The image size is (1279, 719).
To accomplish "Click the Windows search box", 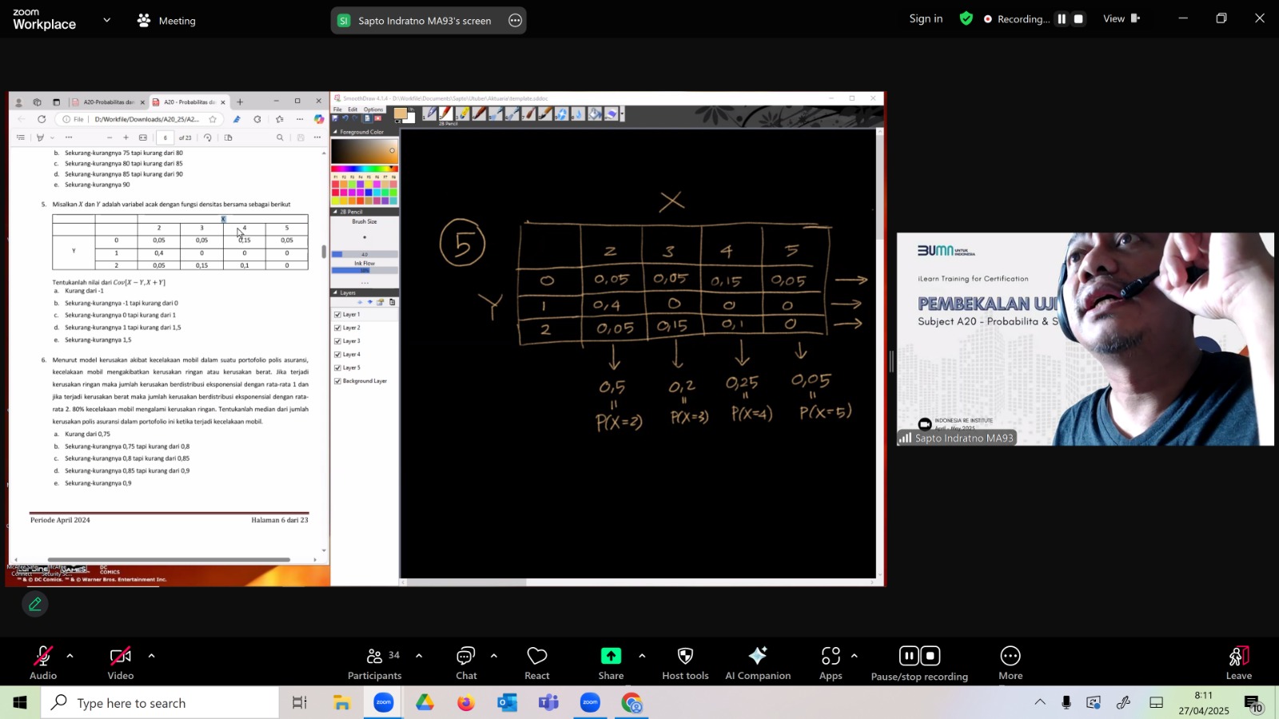I will 160,703.
